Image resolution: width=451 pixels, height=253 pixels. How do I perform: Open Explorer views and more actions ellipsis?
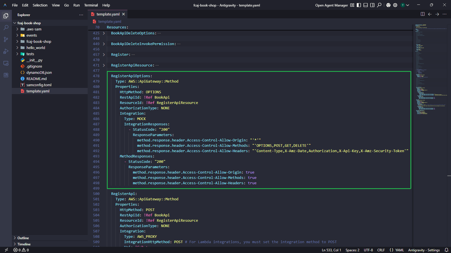point(81,15)
